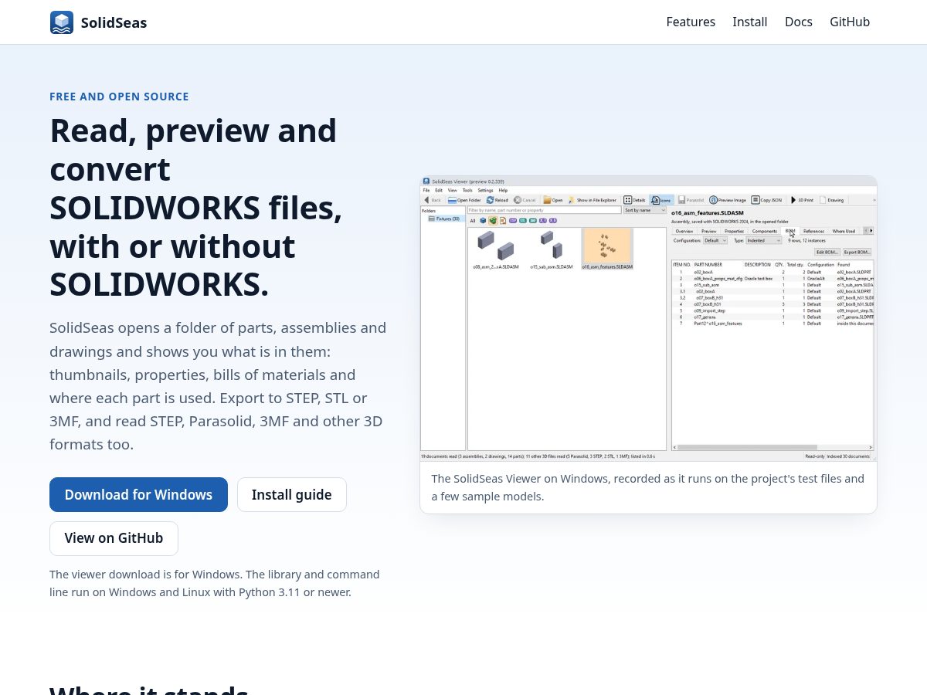Click the Part12^o16_asm_features BOM row
The height and width of the screenshot is (695, 927).
click(772, 324)
